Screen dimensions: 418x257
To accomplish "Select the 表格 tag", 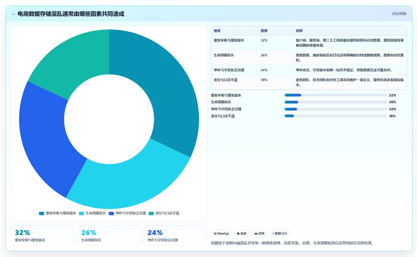I will tap(241, 233).
